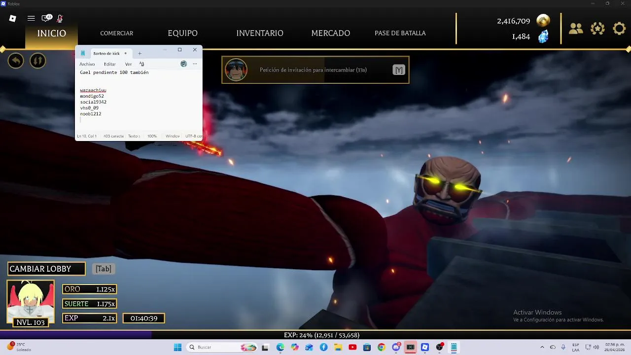Open Copilot from the taskbar

(295, 347)
